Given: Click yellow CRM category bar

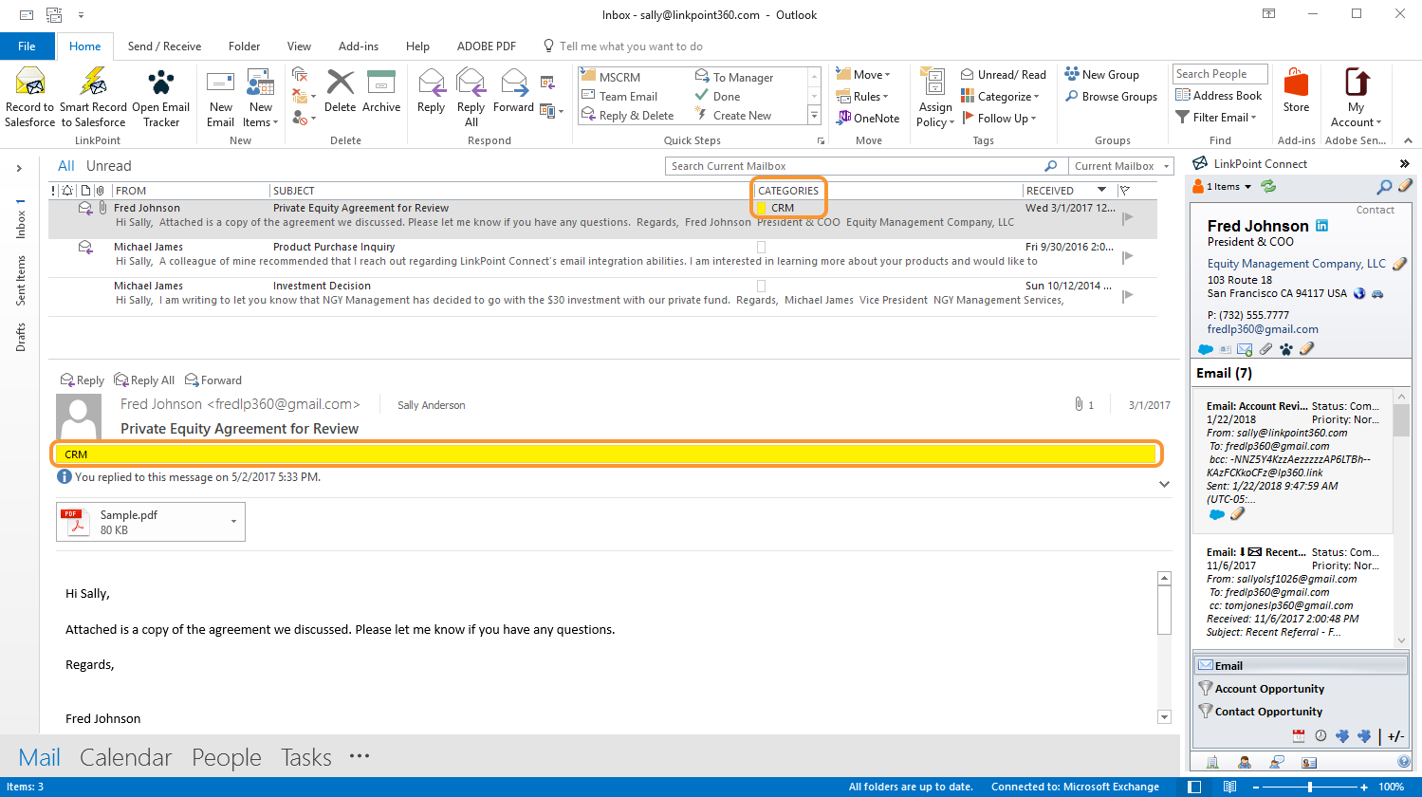Looking at the screenshot, I should click(x=607, y=454).
